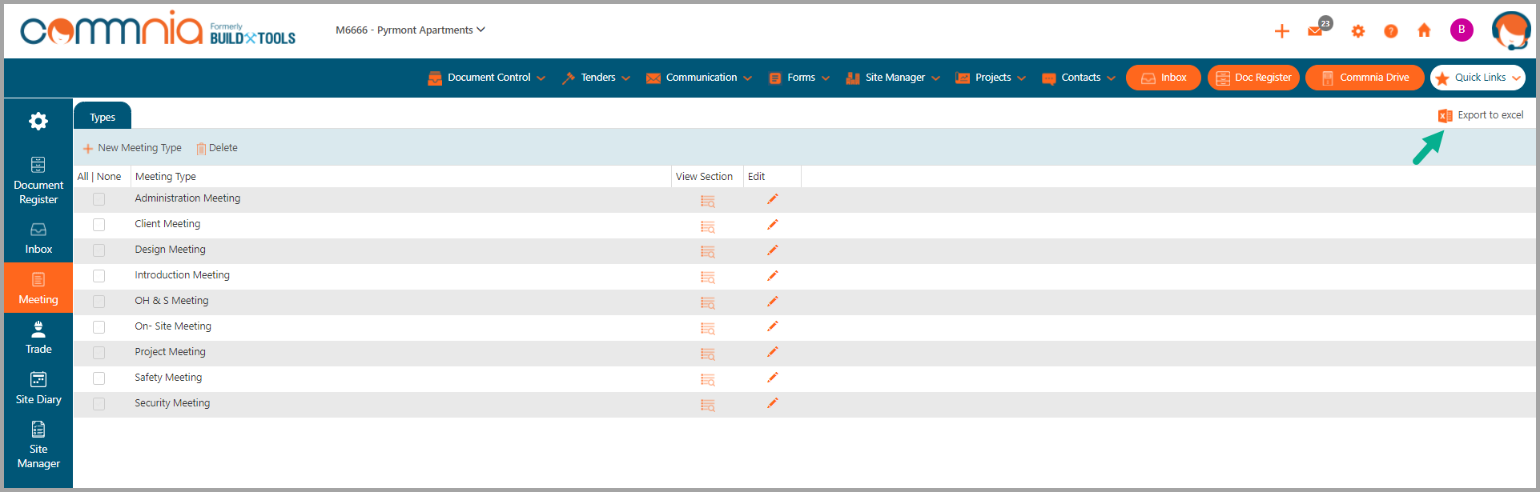The image size is (1540, 492).
Task: Click the Commnia logo
Action: click(x=111, y=30)
